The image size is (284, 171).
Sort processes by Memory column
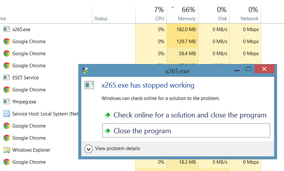tap(186, 18)
